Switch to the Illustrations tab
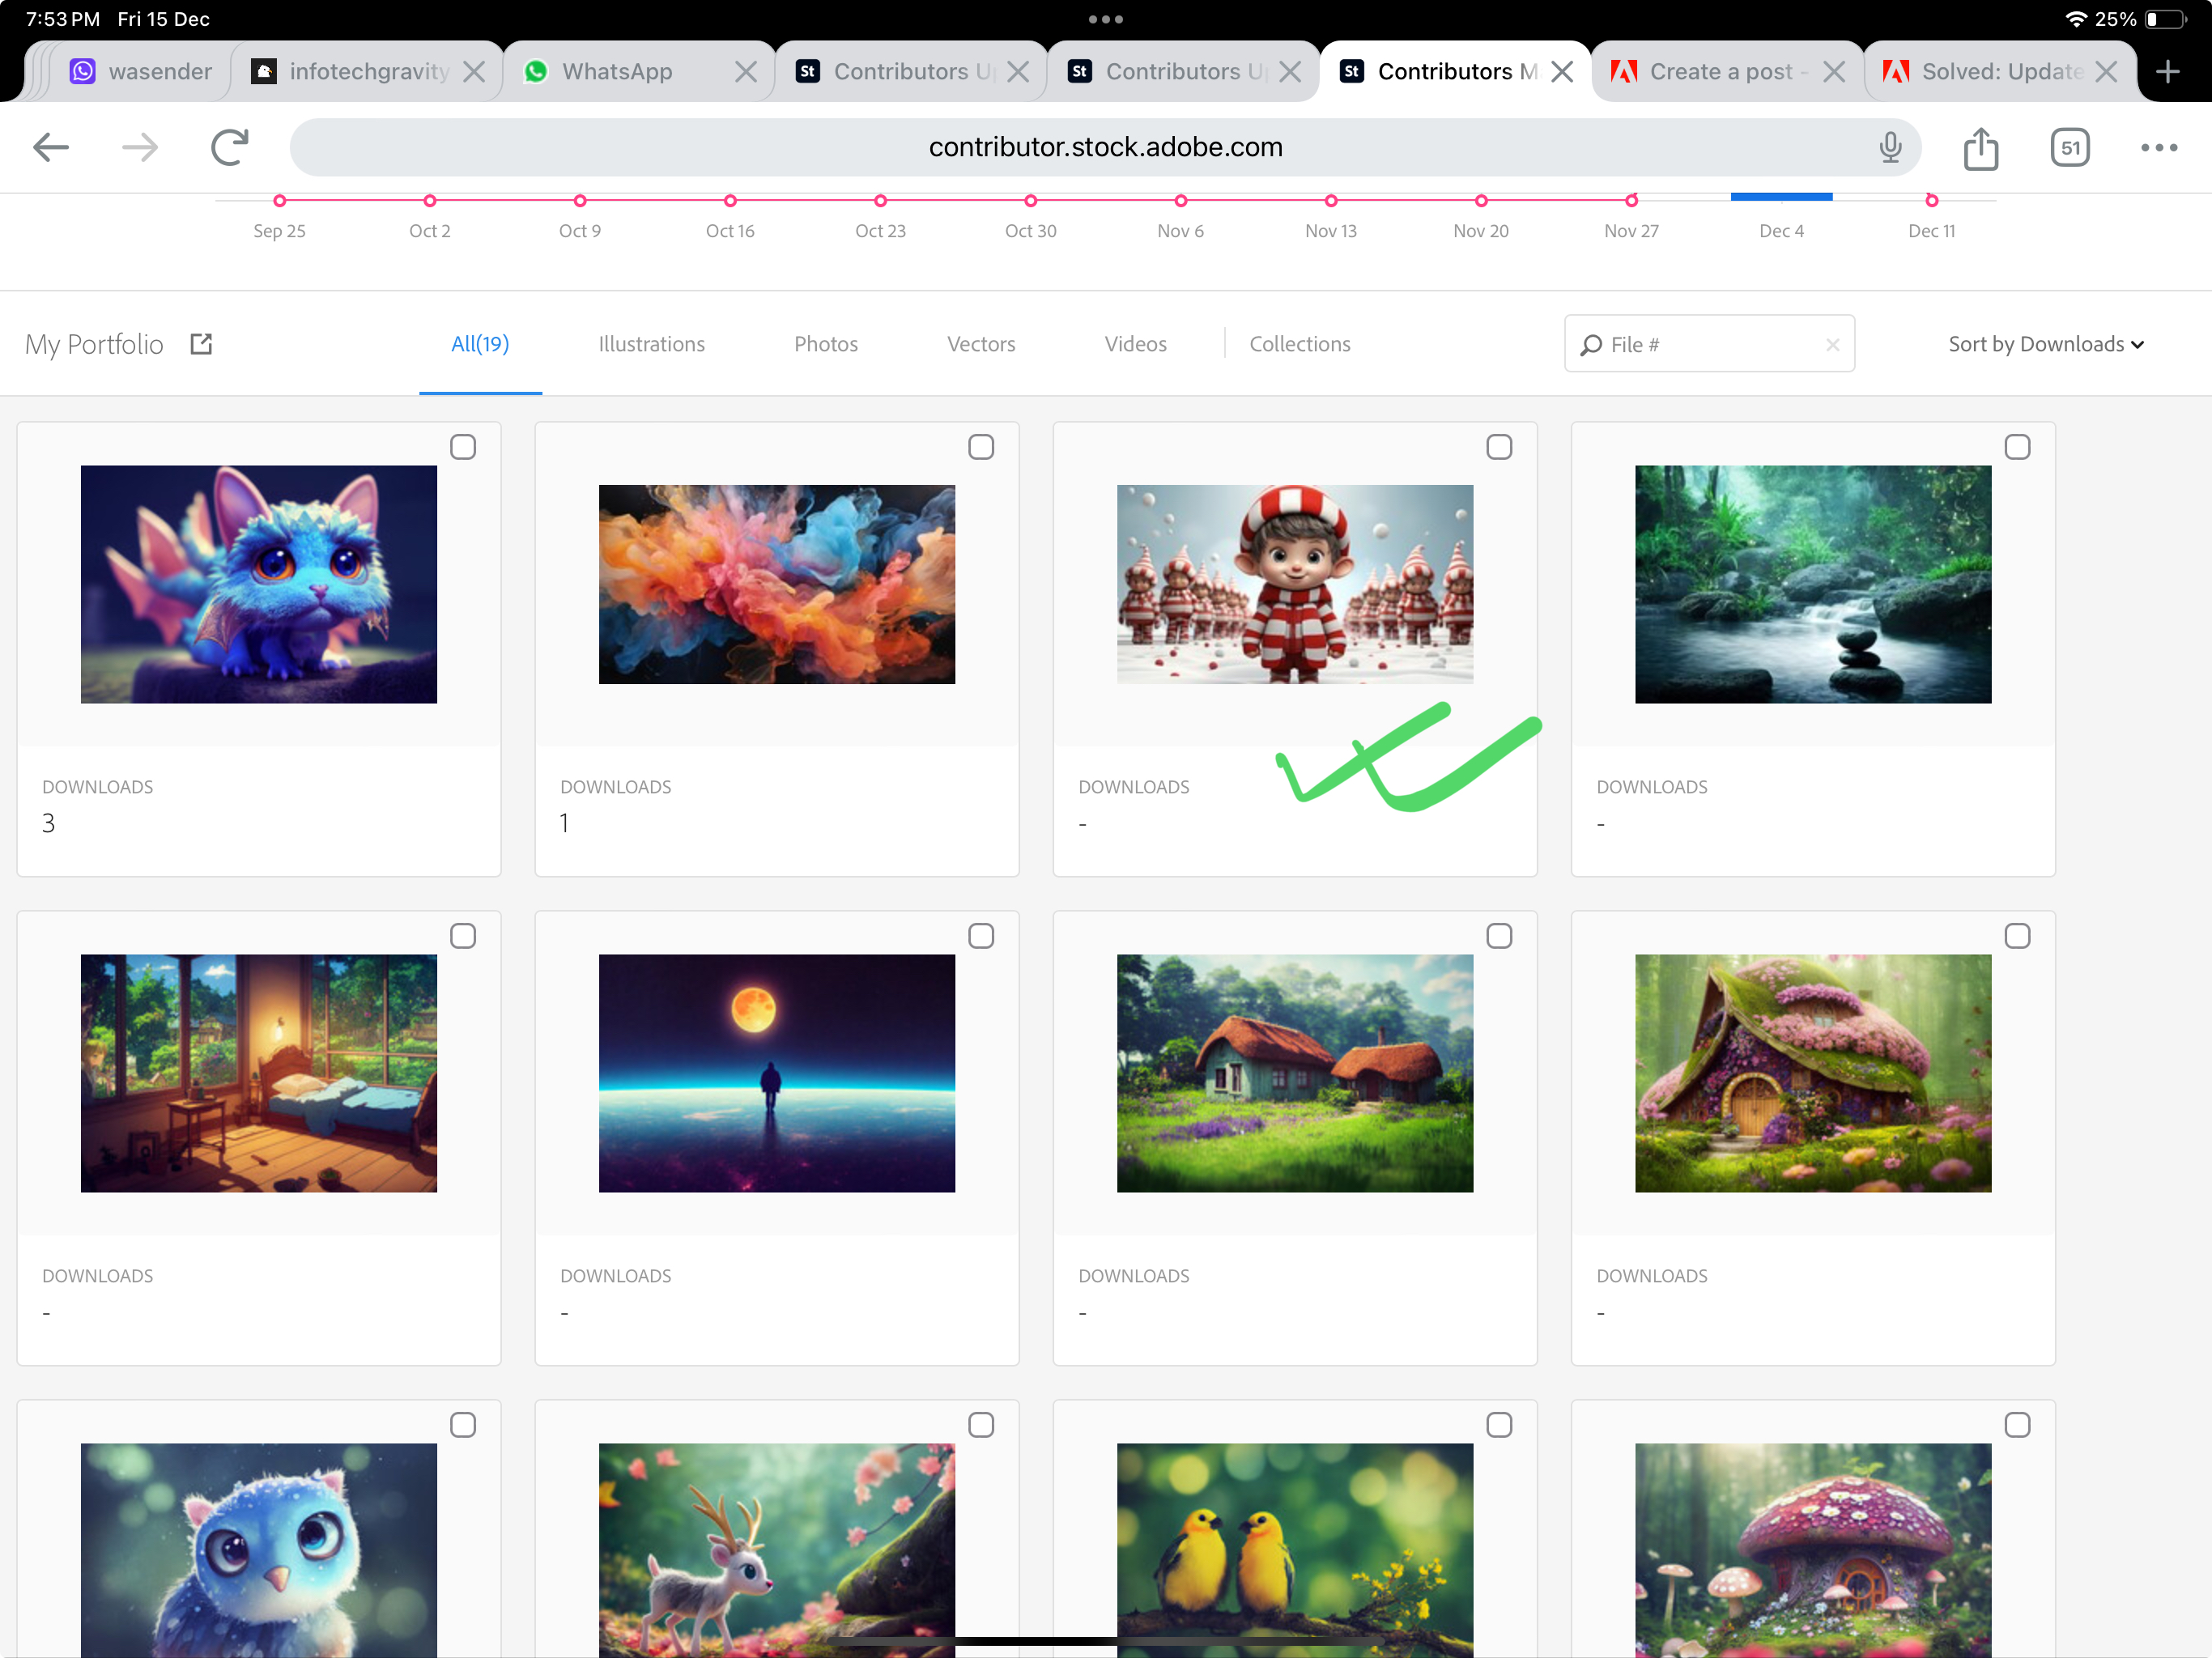The image size is (2212, 1658). pos(651,344)
